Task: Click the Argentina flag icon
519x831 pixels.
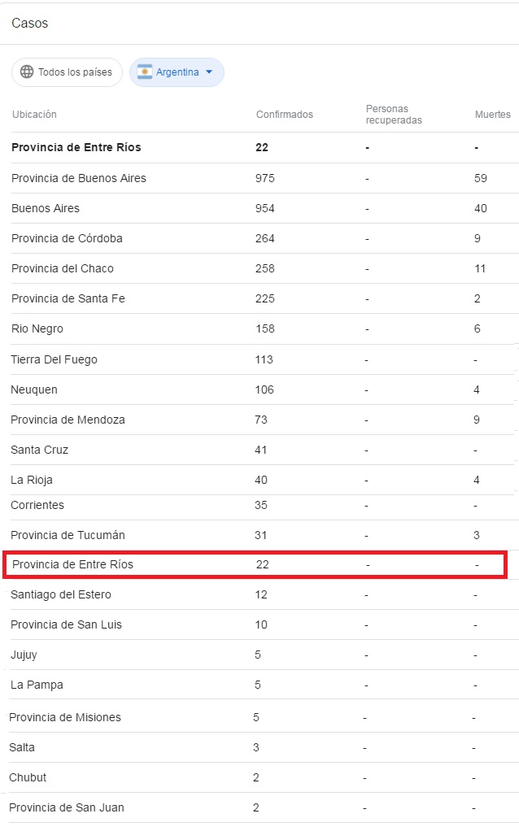Action: [145, 72]
